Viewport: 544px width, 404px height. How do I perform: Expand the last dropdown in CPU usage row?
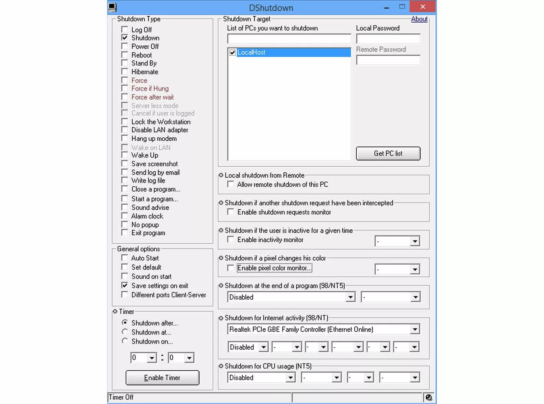pyautogui.click(x=415, y=378)
